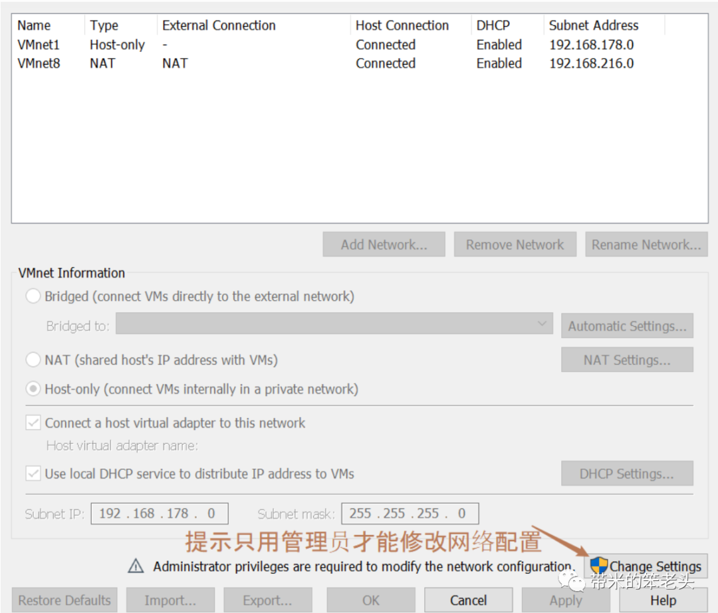The width and height of the screenshot is (718, 613).
Task: Select the VMnet1 network row
Action: (x=360, y=45)
